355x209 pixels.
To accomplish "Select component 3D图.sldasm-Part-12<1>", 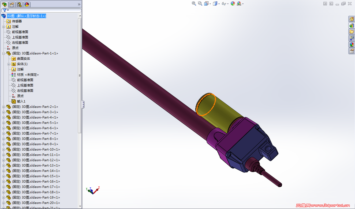I will pyautogui.click(x=36, y=160).
